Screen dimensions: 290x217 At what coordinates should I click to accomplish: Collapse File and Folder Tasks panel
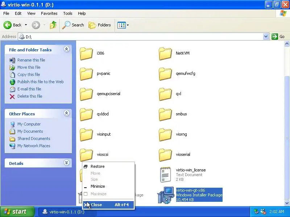tap(67, 49)
